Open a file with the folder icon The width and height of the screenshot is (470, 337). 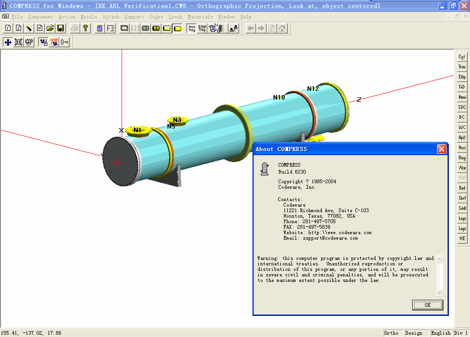50,28
